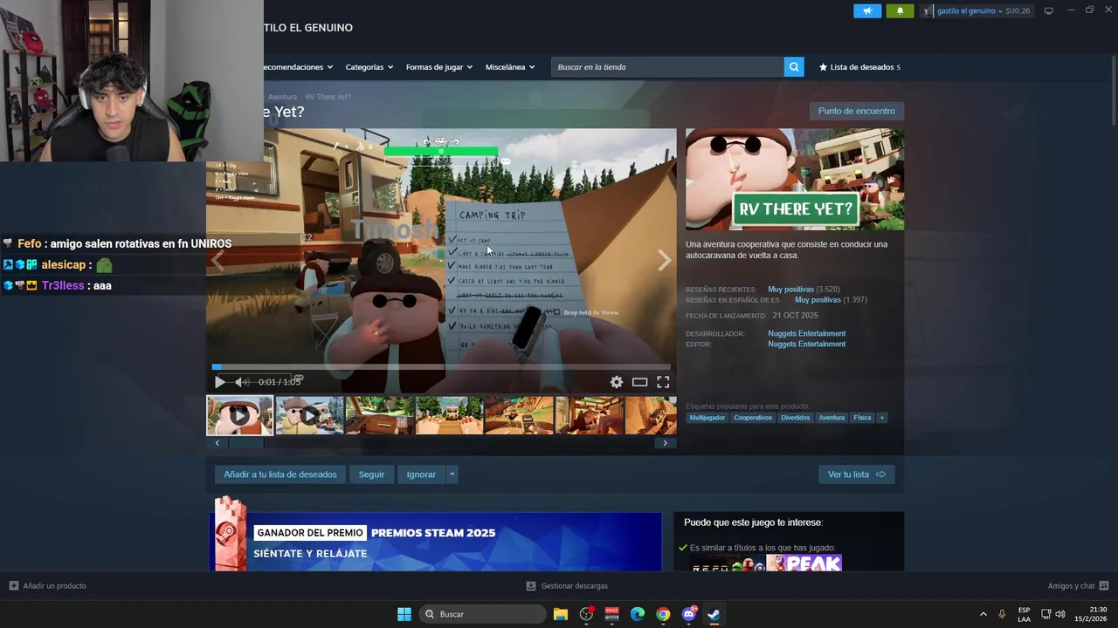Click the microphone tray icon
This screenshot has width=1118, height=628.
[1002, 614]
